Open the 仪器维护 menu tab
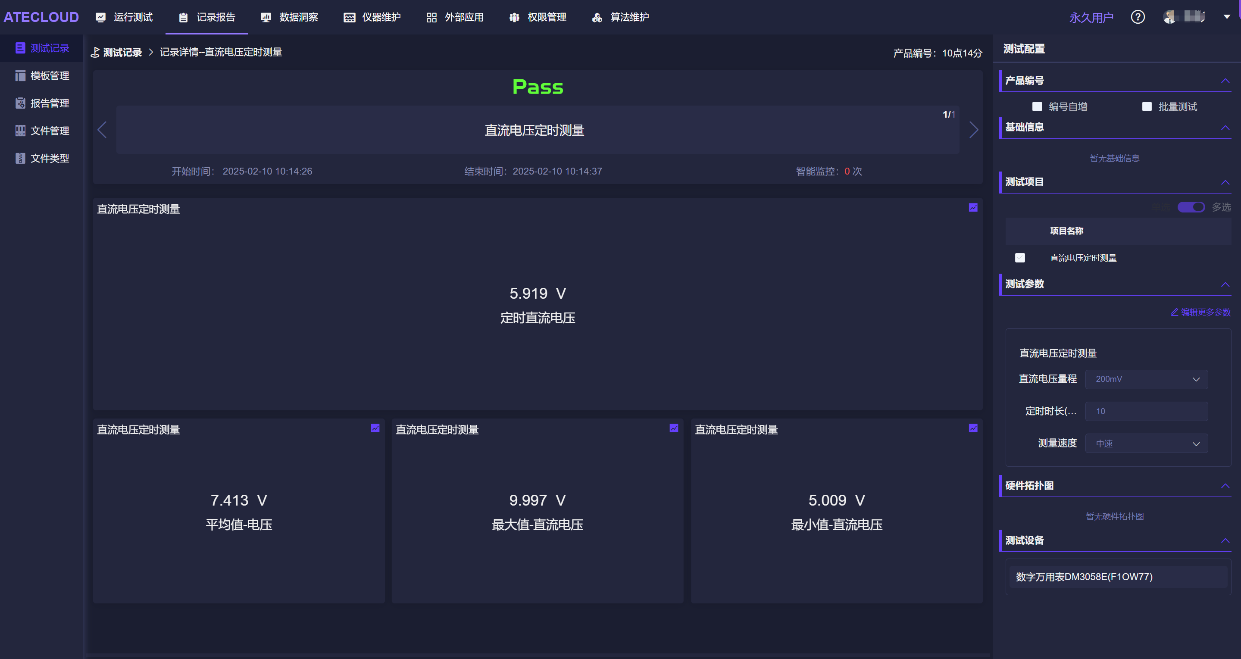 (x=372, y=17)
